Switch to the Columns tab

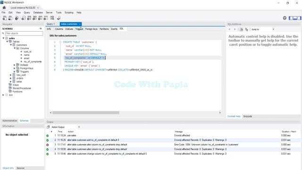(59, 29)
